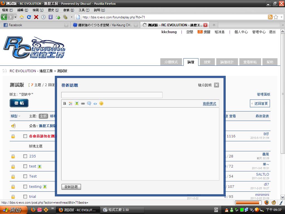Viewport: 285px width, 214px height.
Task: Click the Firefox home icon
Action: pos(22,17)
